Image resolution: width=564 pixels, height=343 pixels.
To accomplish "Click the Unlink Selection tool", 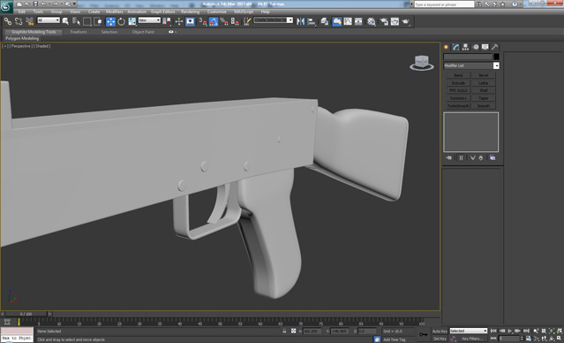I will coord(19,21).
